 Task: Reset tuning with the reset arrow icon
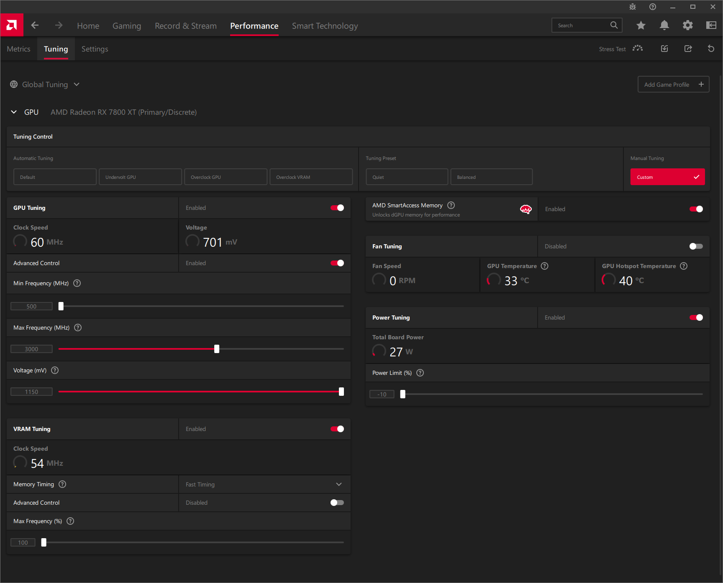(x=711, y=49)
